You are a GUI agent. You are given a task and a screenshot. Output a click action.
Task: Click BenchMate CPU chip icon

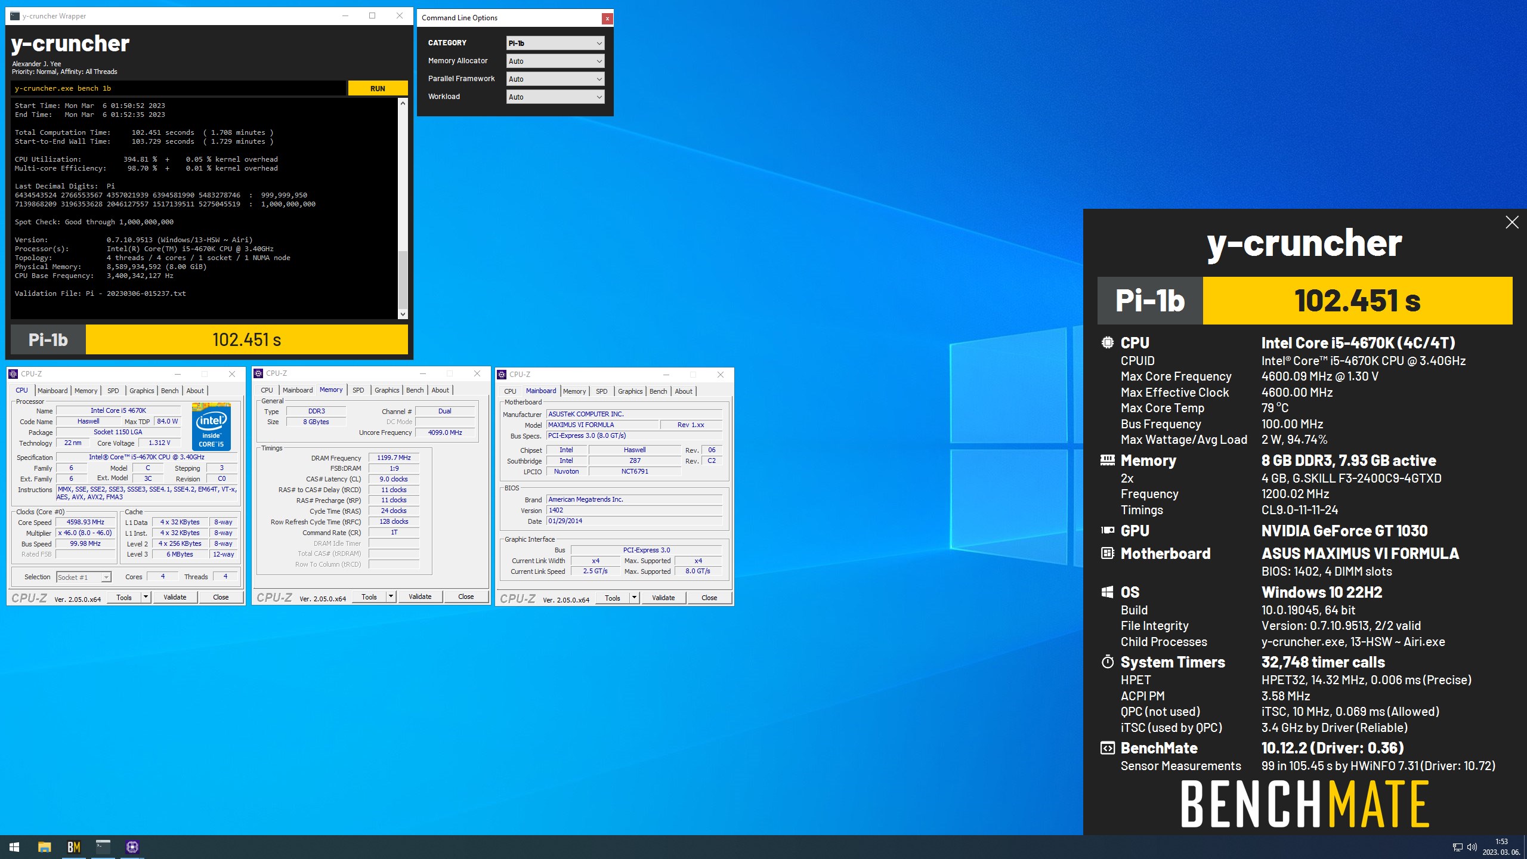pos(1108,343)
